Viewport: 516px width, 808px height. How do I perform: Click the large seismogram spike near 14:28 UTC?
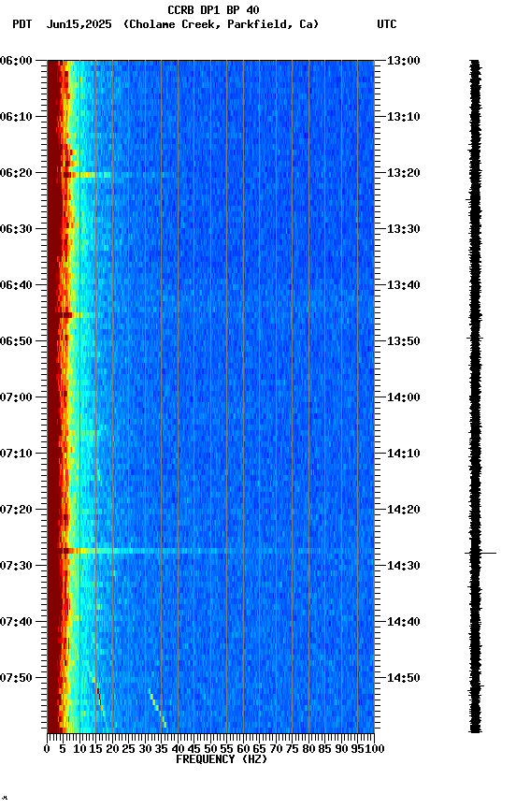point(480,554)
